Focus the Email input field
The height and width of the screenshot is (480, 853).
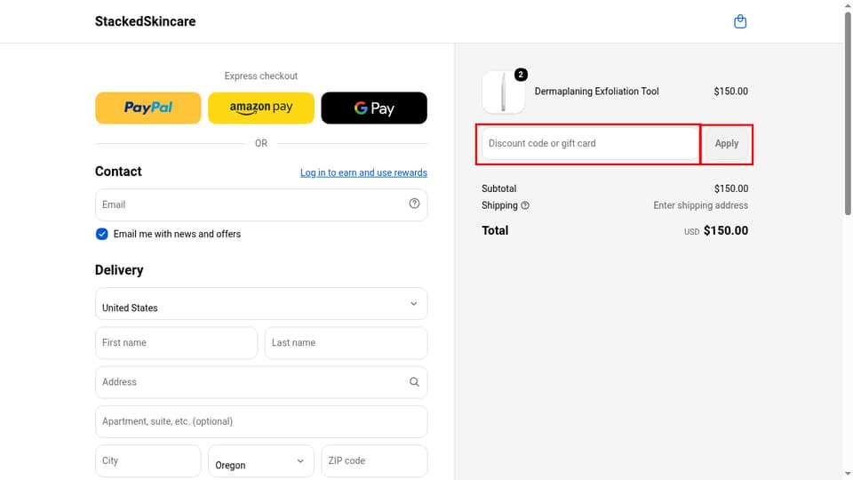pos(261,204)
